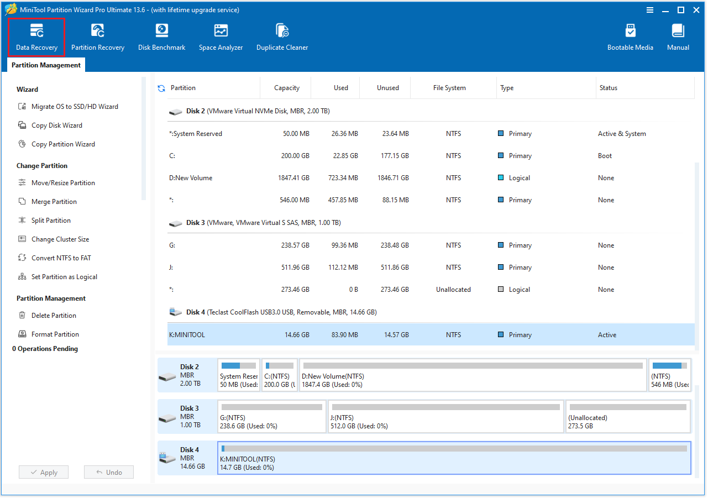Switch to the Partition Management tab
The height and width of the screenshot is (498, 708).
45,65
